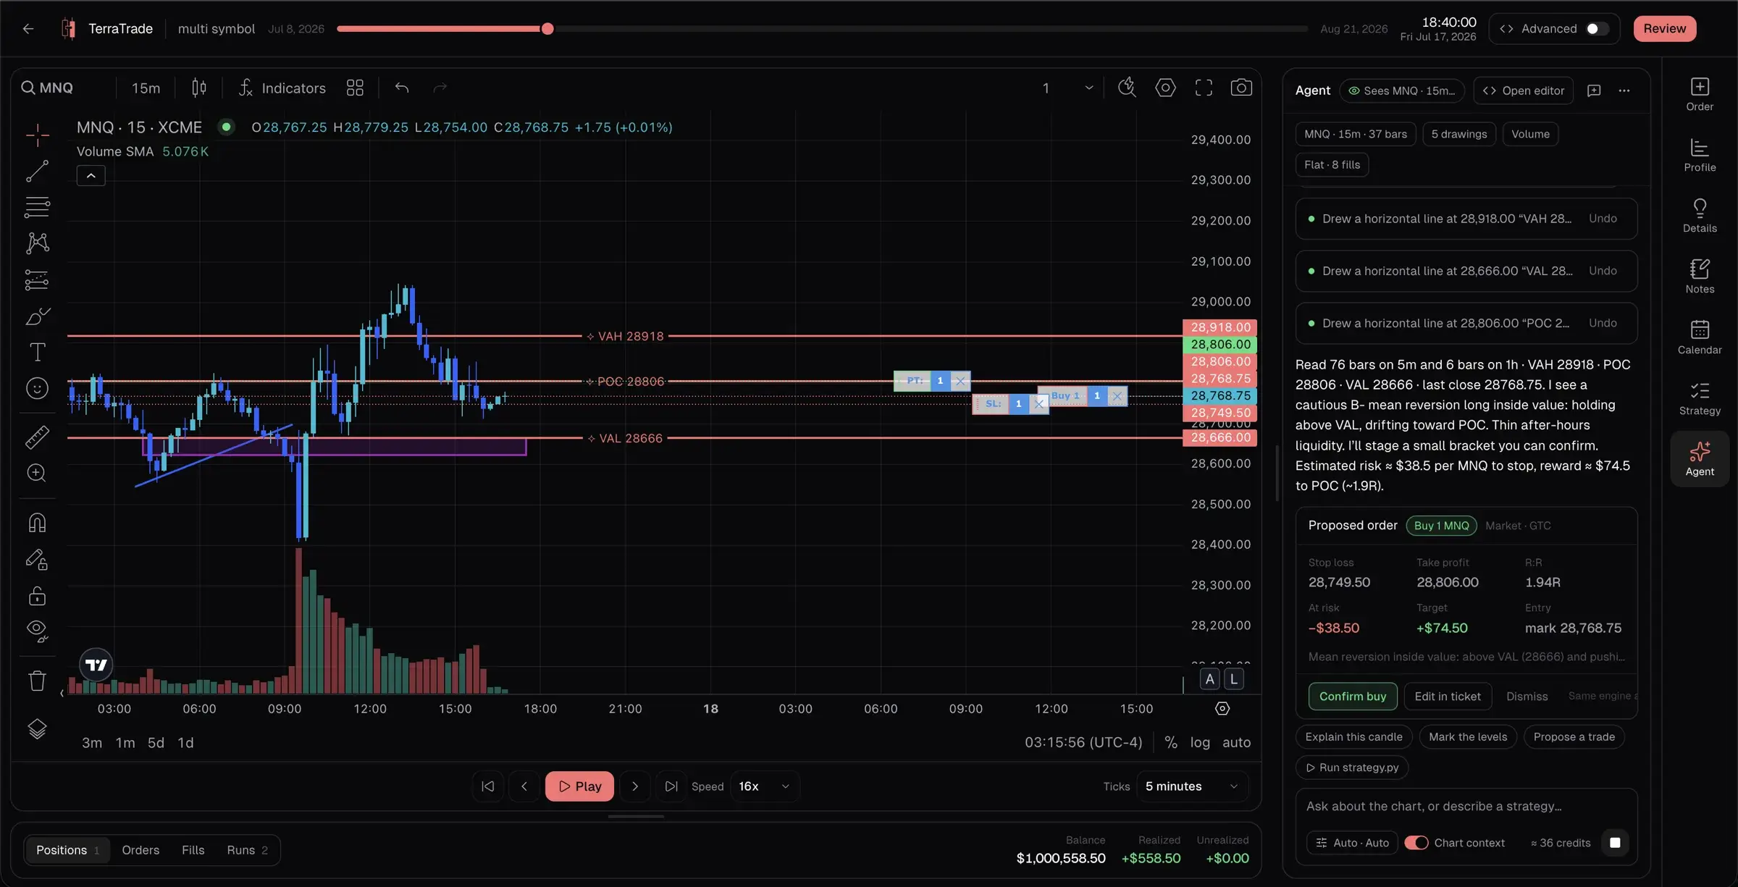The image size is (1738, 887).
Task: Open the Calendar sidebar panel
Action: click(1700, 337)
